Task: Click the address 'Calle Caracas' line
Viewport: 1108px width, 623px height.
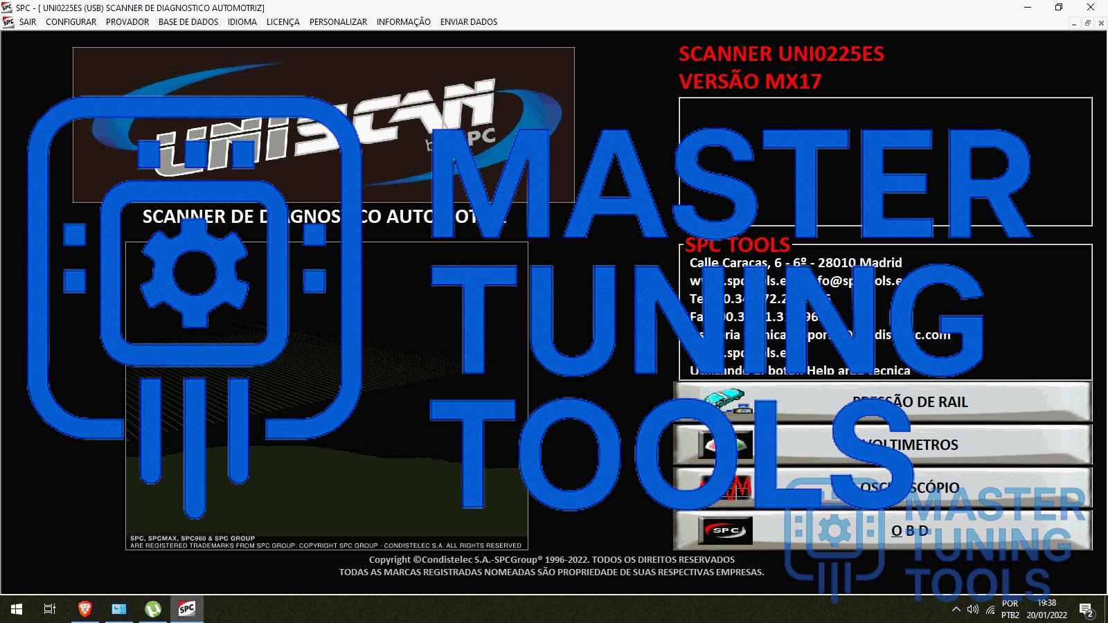Action: click(x=796, y=263)
